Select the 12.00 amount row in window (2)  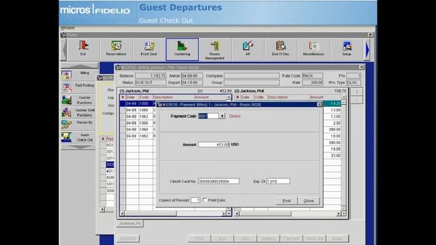click(332, 116)
